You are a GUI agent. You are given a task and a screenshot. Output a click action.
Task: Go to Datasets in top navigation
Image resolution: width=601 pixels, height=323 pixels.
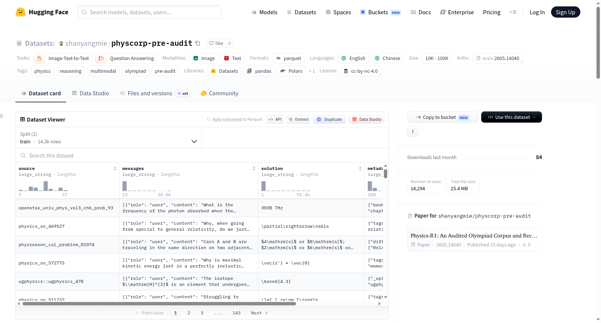(x=301, y=12)
